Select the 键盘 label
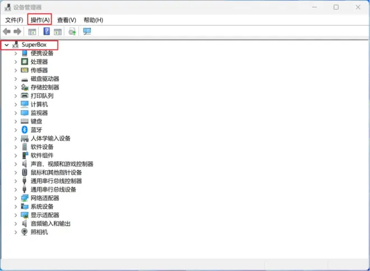The image size is (370, 271). (x=36, y=121)
